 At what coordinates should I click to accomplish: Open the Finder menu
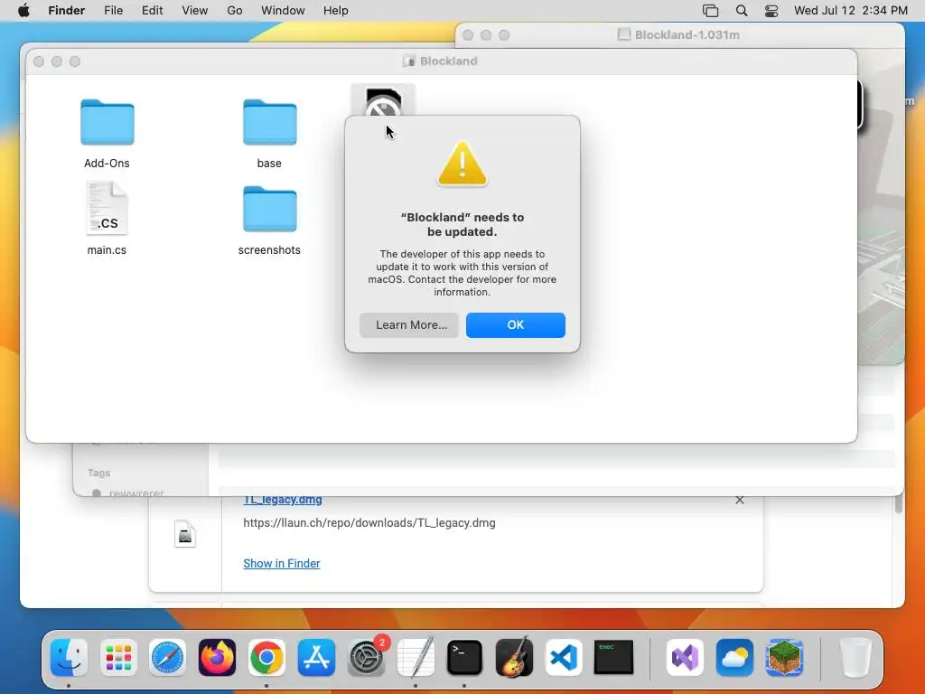click(x=66, y=11)
